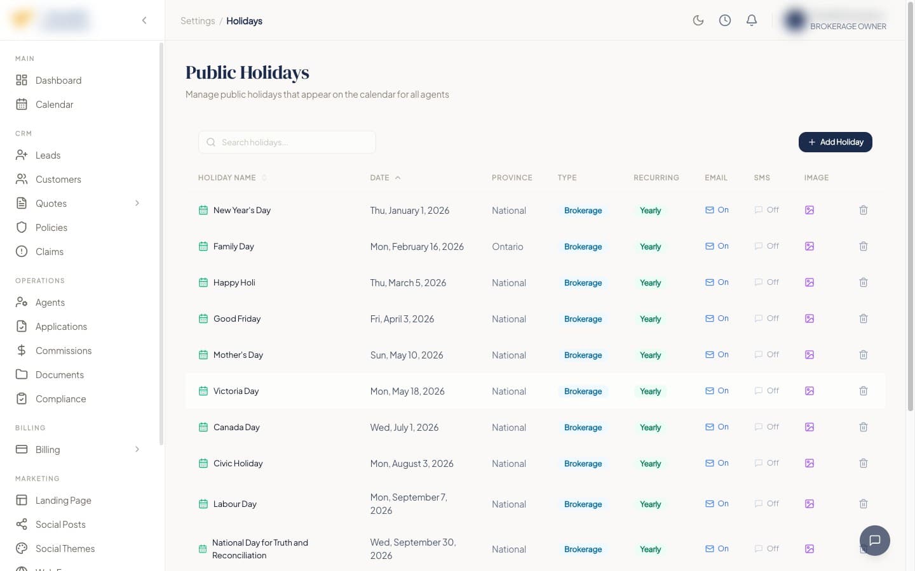Toggle dark mode moon icon

[x=698, y=20]
